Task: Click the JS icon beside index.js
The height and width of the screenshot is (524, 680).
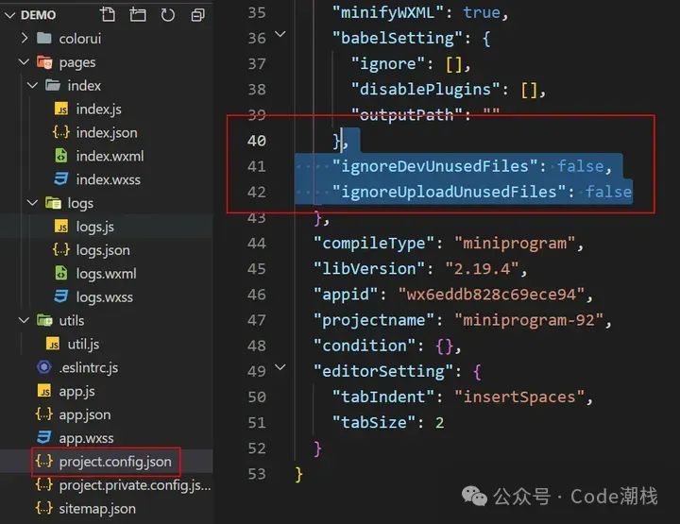Action: (x=61, y=109)
